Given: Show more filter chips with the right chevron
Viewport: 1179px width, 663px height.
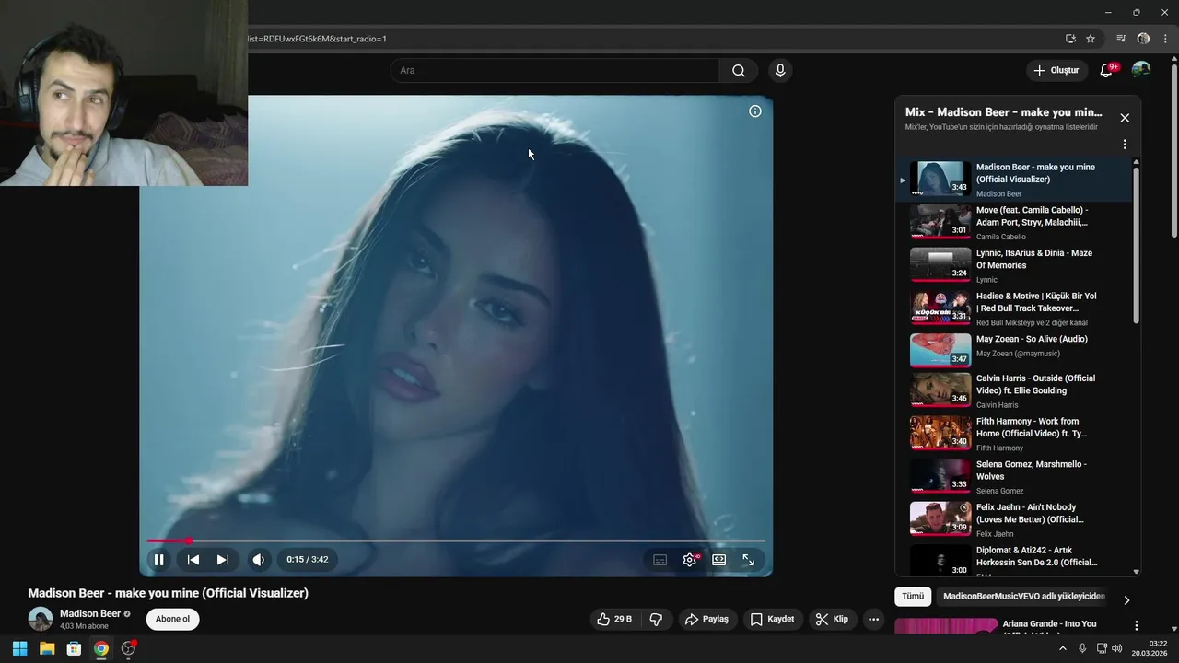Looking at the screenshot, I should pyautogui.click(x=1126, y=600).
